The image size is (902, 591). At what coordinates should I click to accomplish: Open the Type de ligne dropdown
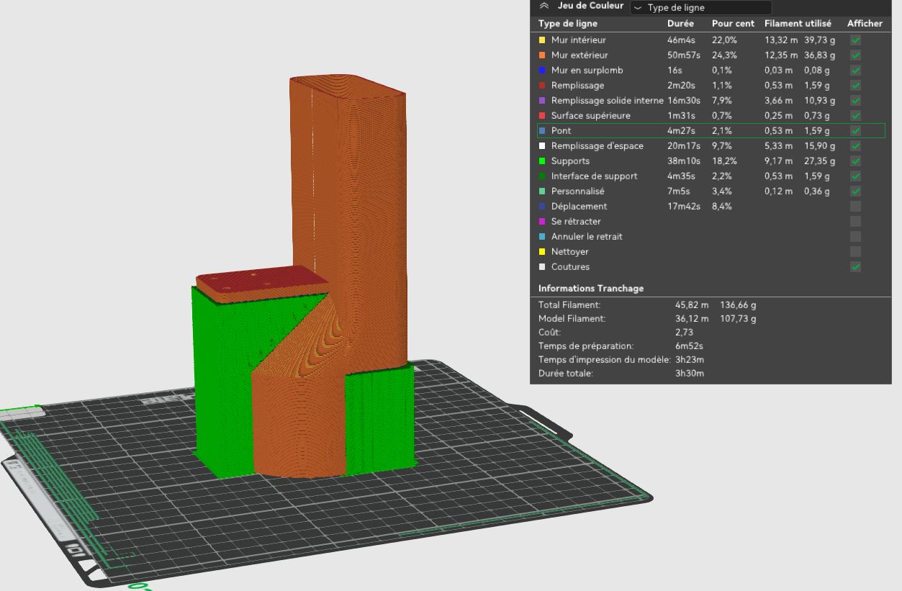coord(700,8)
